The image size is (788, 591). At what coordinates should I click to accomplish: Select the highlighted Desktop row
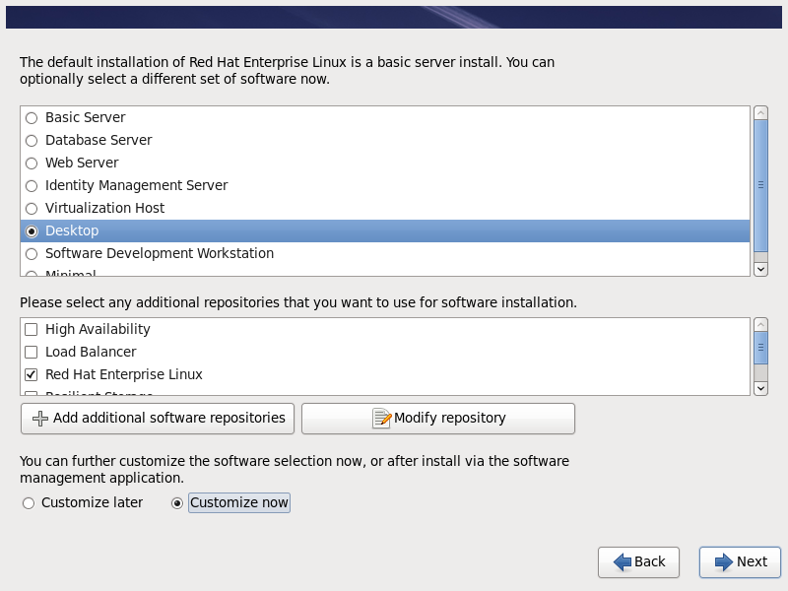tap(384, 231)
